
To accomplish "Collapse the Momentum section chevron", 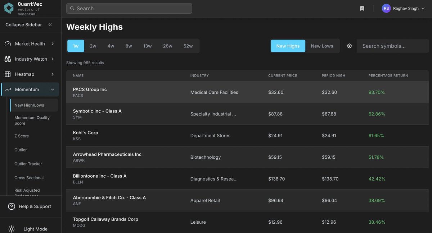I will tap(53, 89).
